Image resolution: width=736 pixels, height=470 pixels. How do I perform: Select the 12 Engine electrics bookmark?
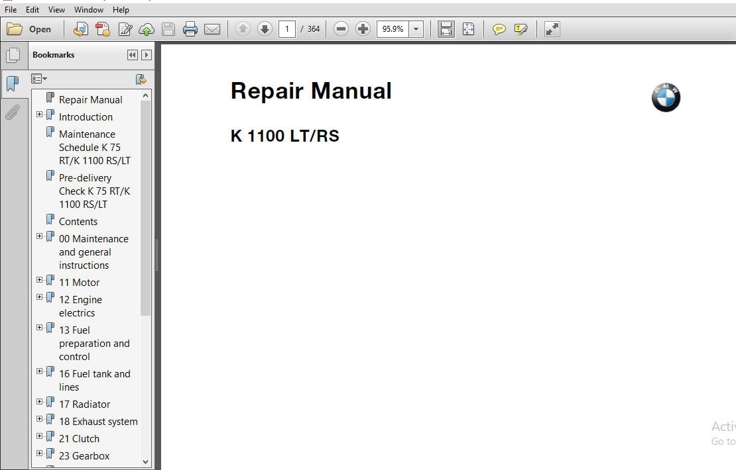click(80, 306)
